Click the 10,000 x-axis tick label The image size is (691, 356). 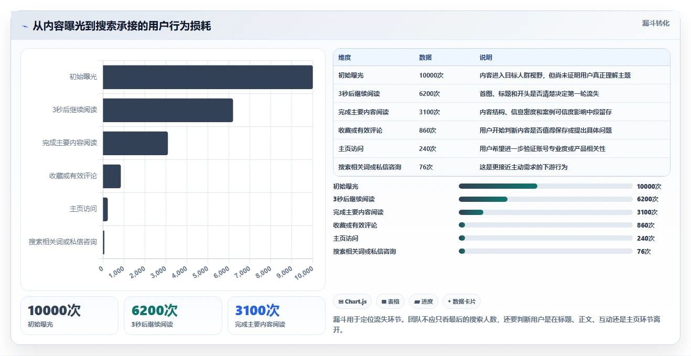pos(305,273)
